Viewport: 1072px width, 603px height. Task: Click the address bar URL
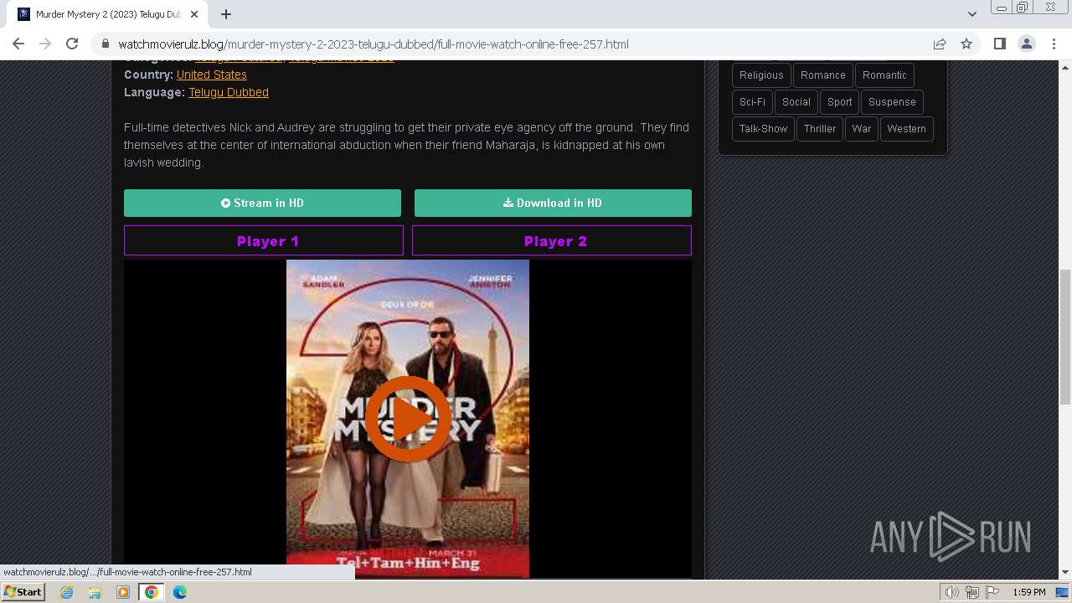click(x=374, y=44)
